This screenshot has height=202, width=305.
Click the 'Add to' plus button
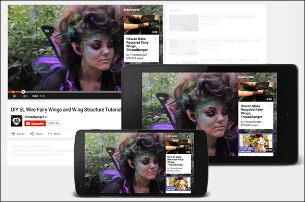pyautogui.click(x=18, y=134)
